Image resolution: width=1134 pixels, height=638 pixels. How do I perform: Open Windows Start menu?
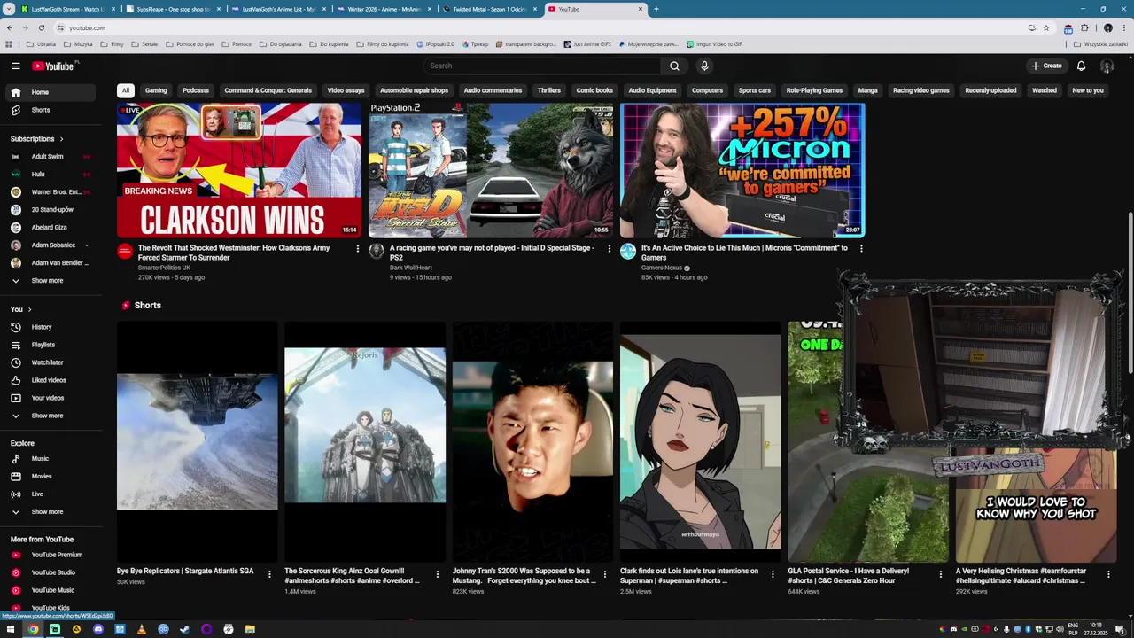point(11,629)
